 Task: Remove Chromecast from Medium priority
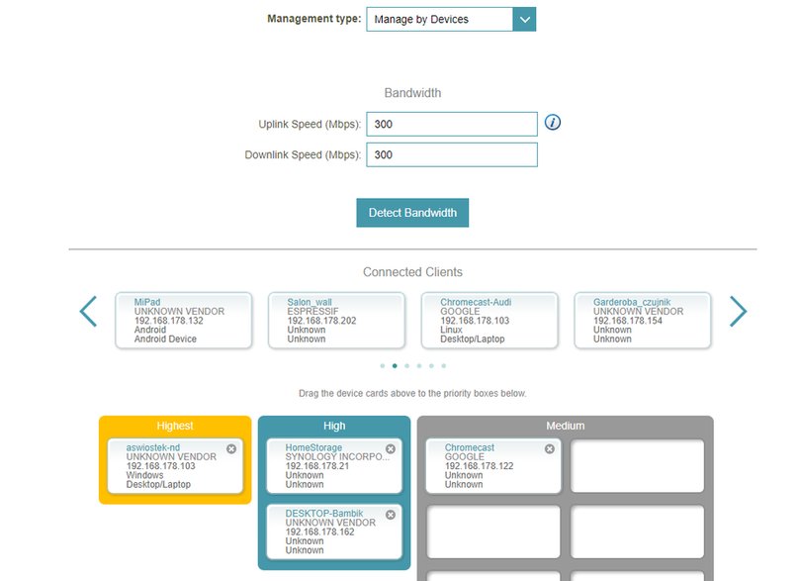click(550, 448)
